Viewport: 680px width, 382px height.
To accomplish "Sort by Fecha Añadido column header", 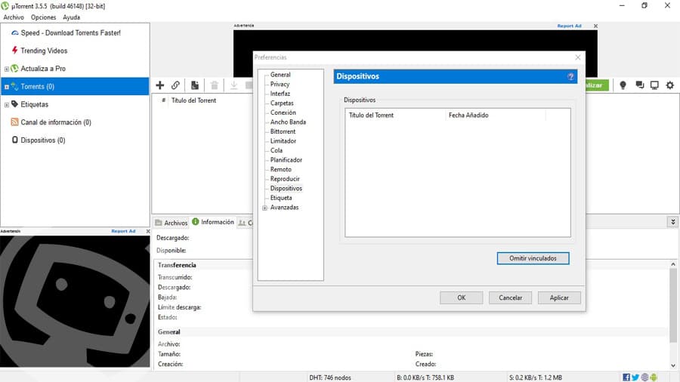I will 495,116.
